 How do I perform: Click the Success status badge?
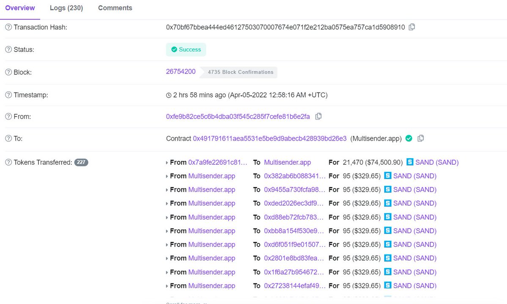pyautogui.click(x=186, y=49)
